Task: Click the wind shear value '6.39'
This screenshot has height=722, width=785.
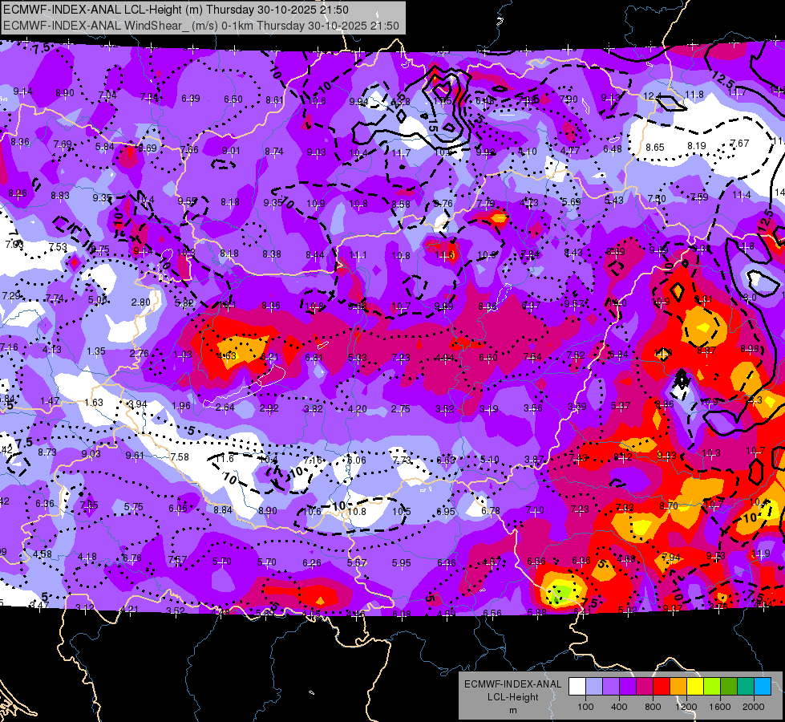Action: click(x=191, y=99)
